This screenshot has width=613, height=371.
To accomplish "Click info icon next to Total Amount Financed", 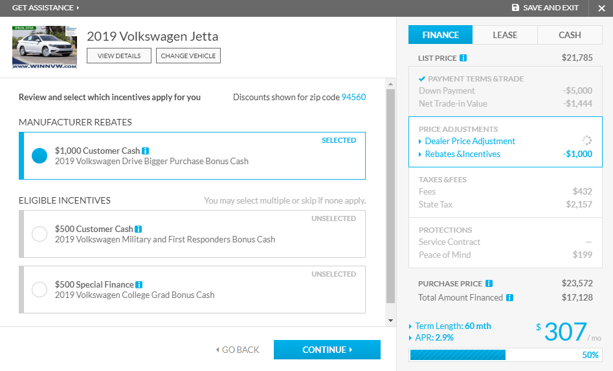I will coord(509,298).
